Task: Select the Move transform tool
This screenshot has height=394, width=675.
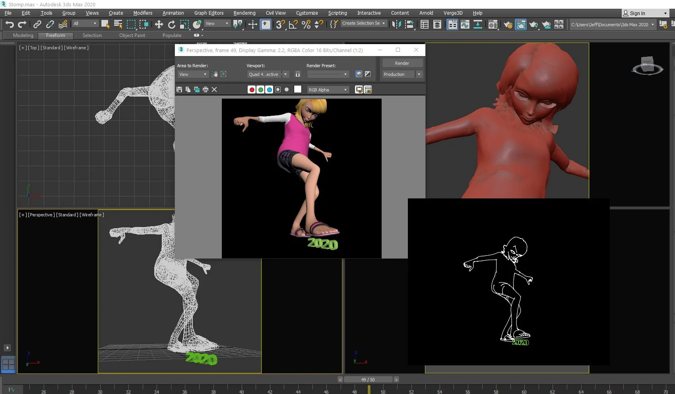Action: [159, 25]
